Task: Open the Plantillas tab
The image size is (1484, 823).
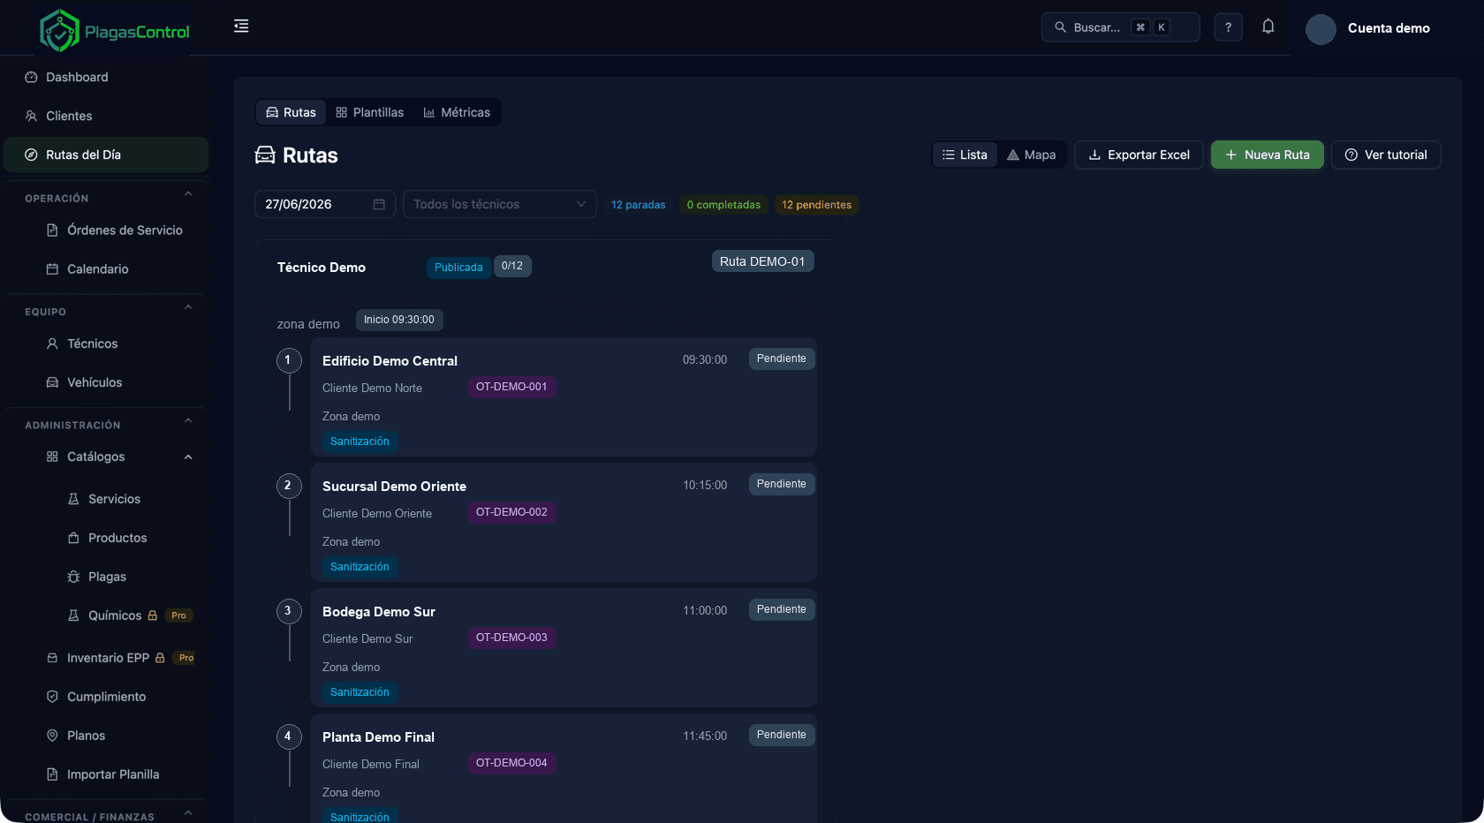Action: [x=370, y=112]
